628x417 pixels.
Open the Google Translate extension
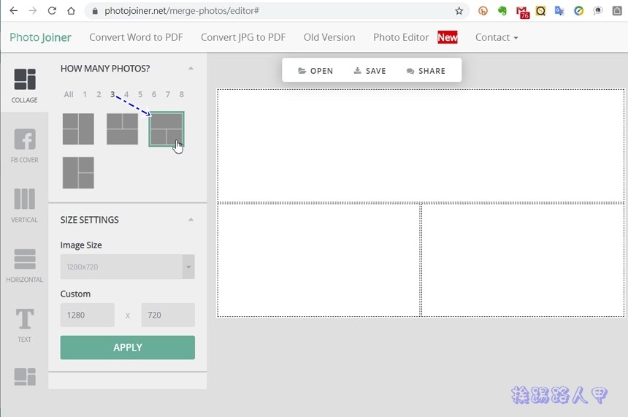coord(559,11)
